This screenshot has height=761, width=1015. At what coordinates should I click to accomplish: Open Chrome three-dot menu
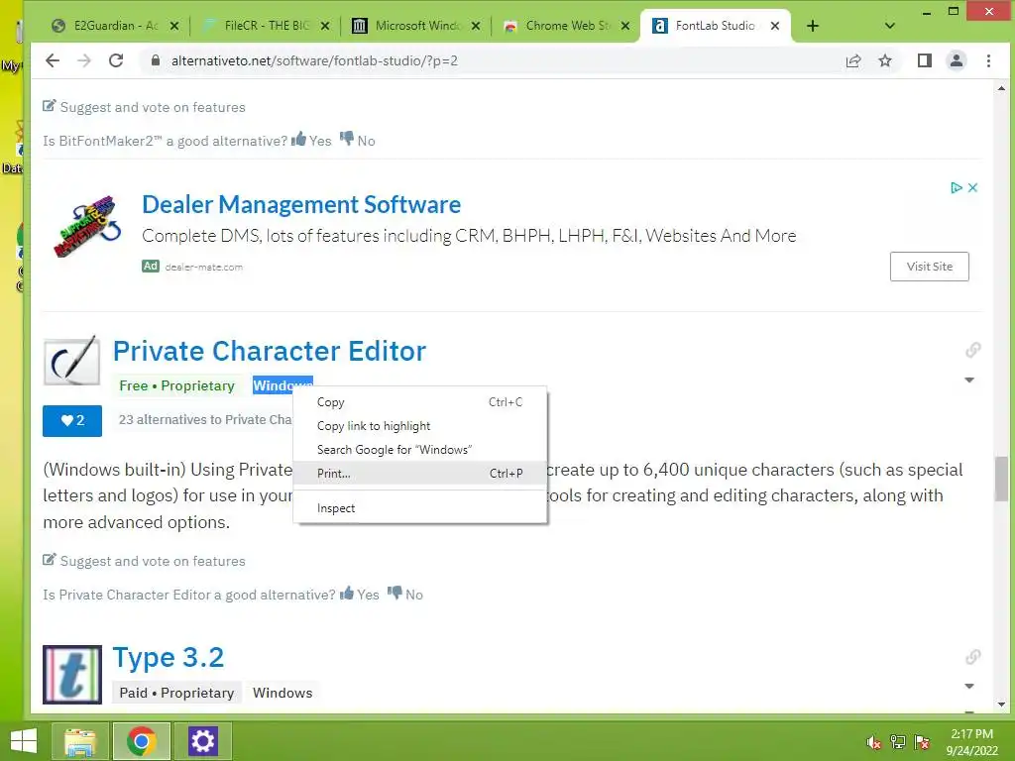[x=988, y=60]
